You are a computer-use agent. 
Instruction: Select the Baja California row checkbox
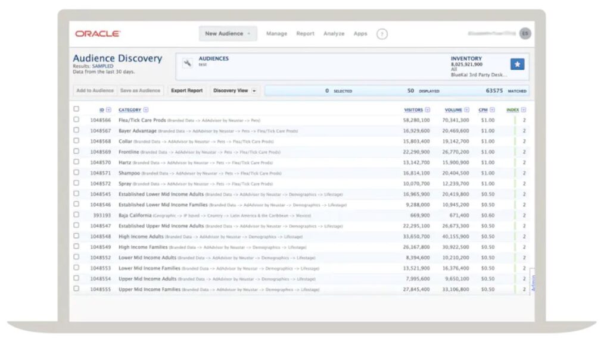(x=76, y=215)
